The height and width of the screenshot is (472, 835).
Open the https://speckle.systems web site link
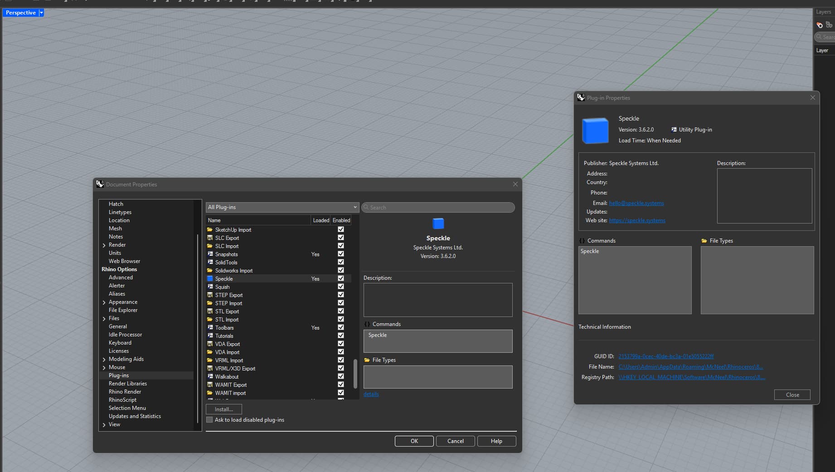coord(637,220)
